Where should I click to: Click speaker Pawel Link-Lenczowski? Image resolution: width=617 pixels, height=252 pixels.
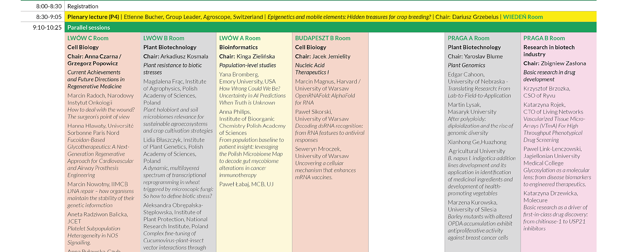click(553, 156)
